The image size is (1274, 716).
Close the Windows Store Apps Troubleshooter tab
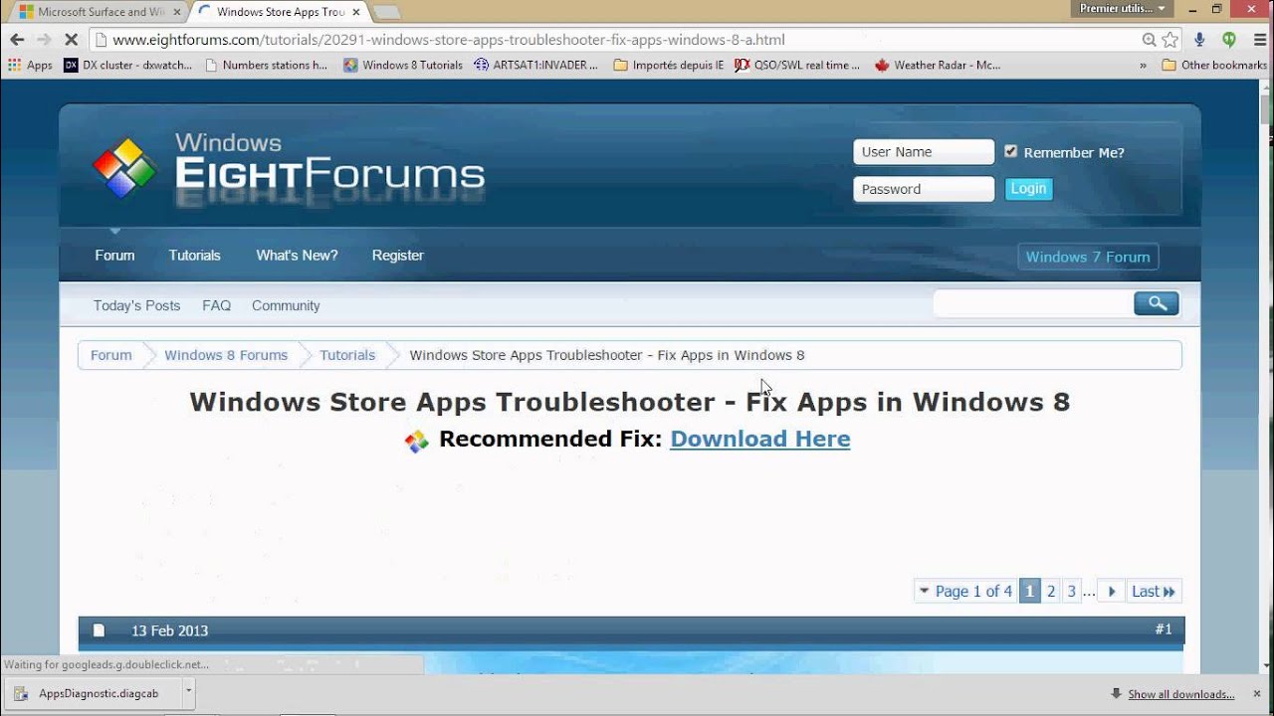(x=355, y=12)
